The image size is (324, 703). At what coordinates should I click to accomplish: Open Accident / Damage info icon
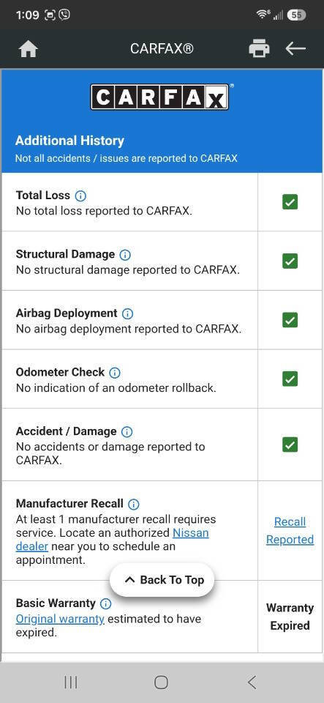point(127,432)
